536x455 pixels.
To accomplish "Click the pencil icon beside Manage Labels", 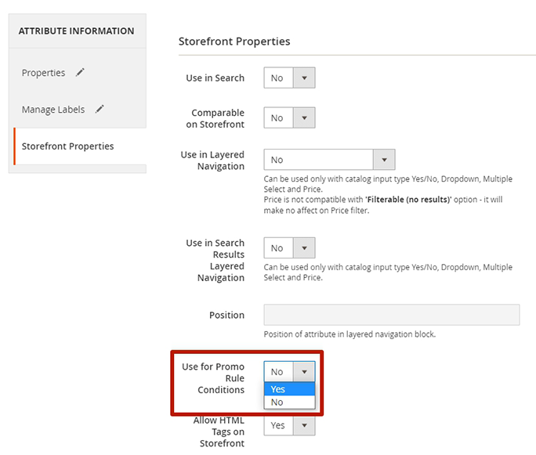I will coord(100,110).
